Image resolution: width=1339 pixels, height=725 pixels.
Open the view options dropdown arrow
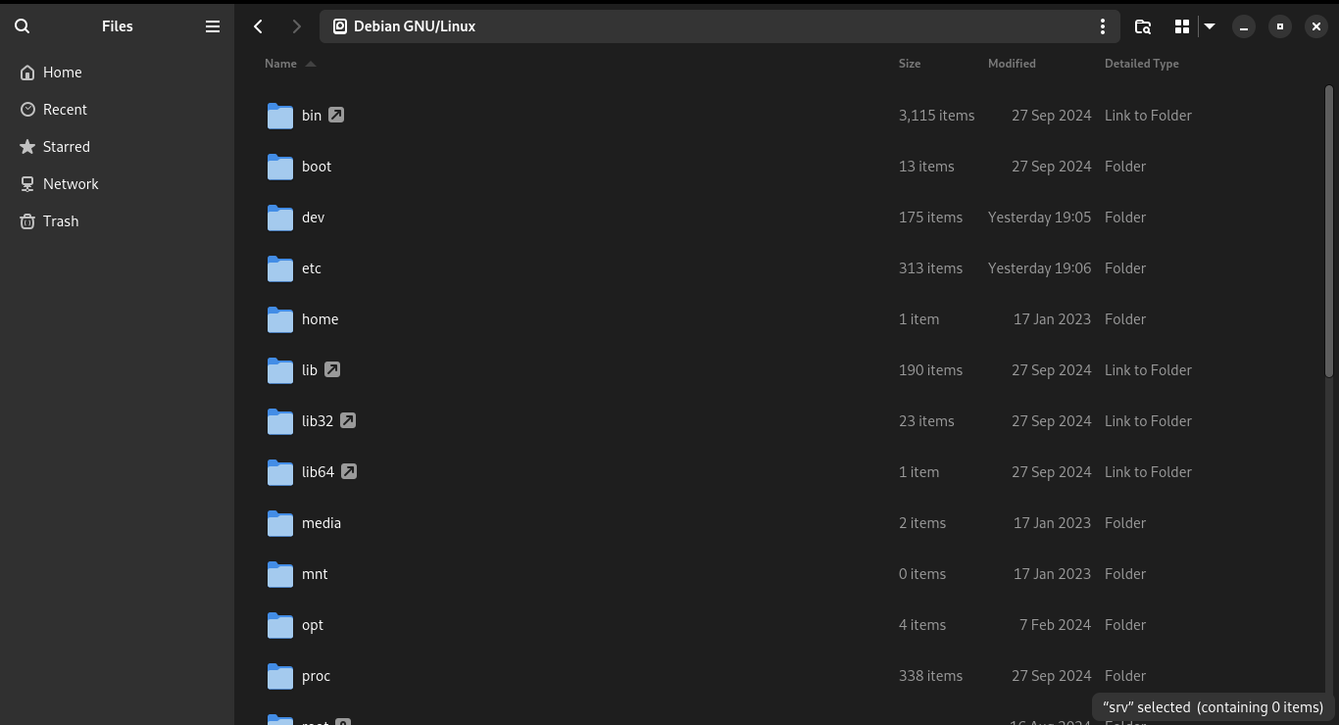[1210, 26]
